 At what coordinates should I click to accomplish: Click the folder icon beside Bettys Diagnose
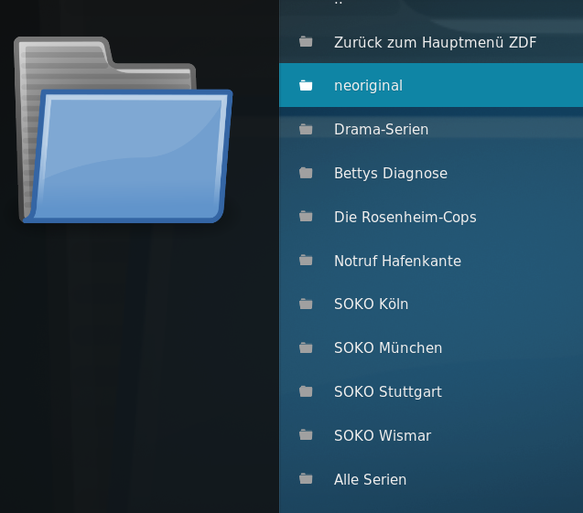pos(306,173)
